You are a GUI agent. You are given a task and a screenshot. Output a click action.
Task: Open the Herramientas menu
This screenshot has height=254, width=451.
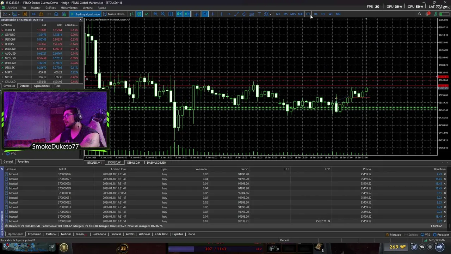[x=69, y=8]
